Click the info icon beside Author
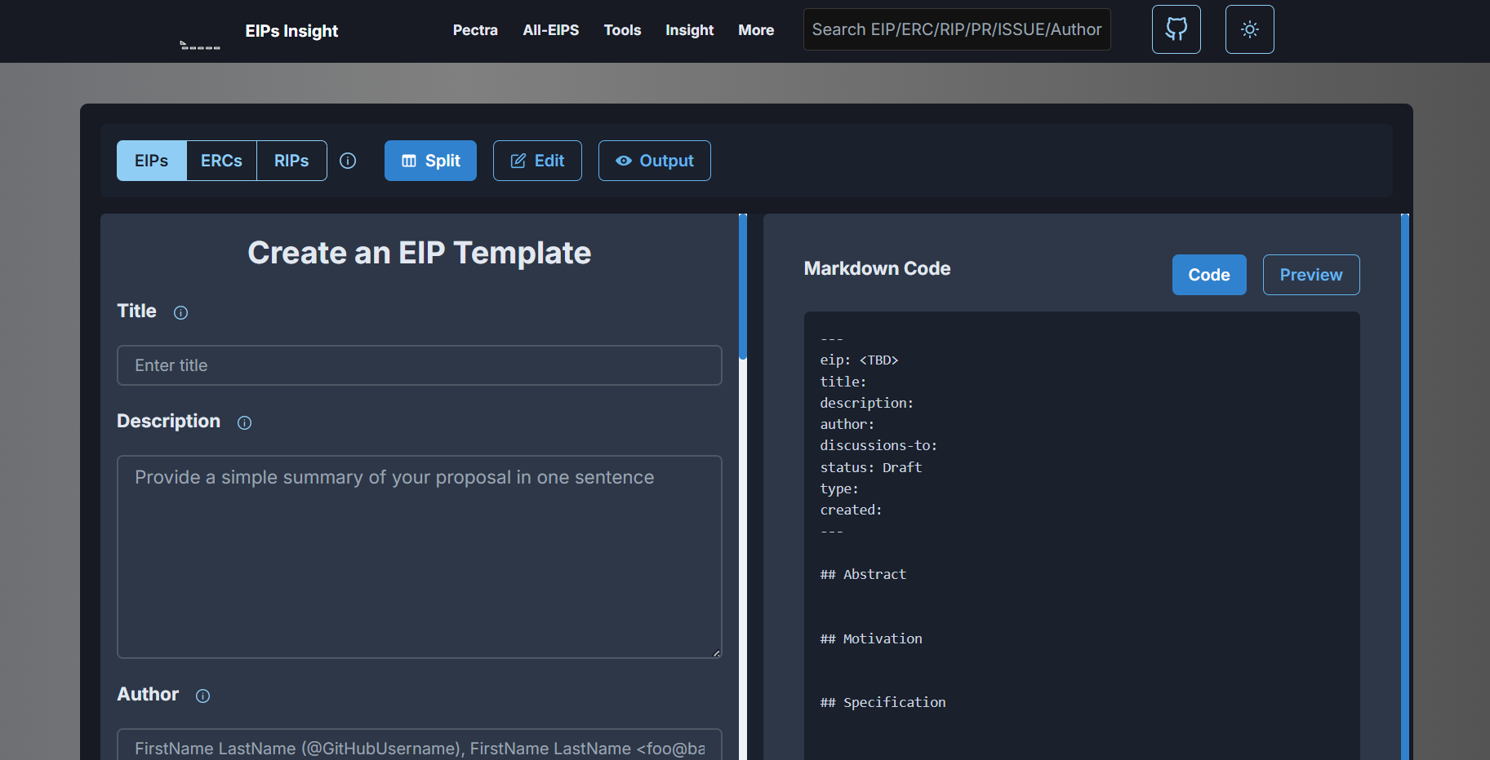 point(202,696)
